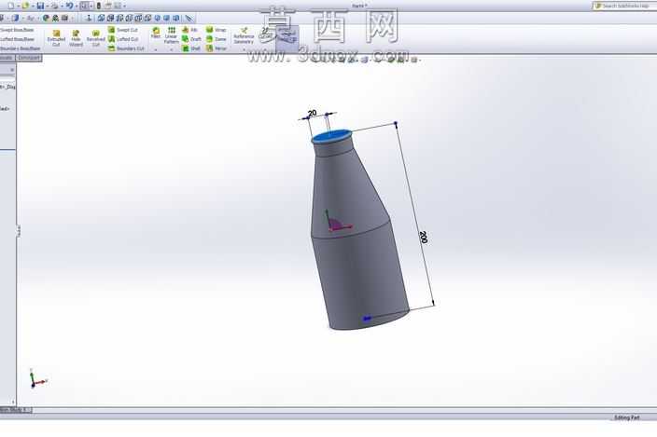Click the Part4 document title
Image resolution: width=657 pixels, height=437 pixels.
[359, 6]
